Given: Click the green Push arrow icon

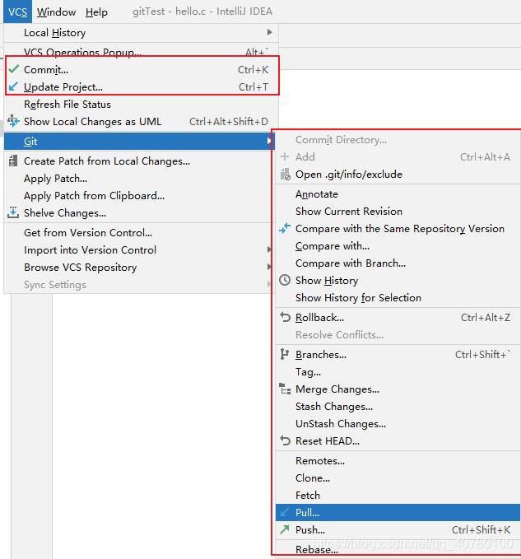Looking at the screenshot, I should point(285,529).
